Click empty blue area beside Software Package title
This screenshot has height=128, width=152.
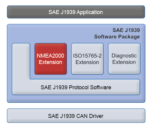tap(51, 34)
